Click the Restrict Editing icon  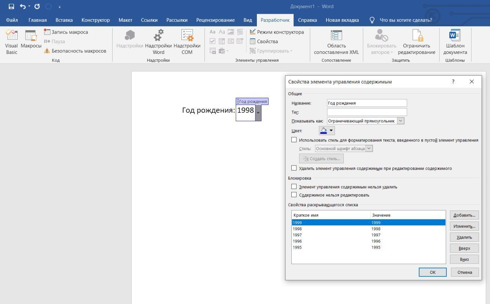pyautogui.click(x=416, y=42)
